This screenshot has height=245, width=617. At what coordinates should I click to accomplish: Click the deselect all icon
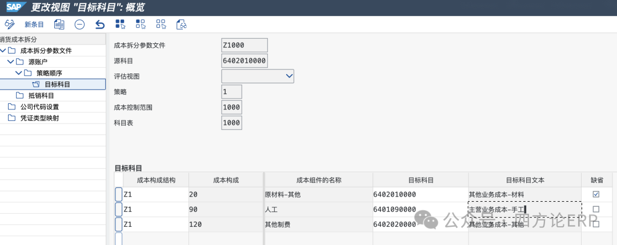(161, 24)
